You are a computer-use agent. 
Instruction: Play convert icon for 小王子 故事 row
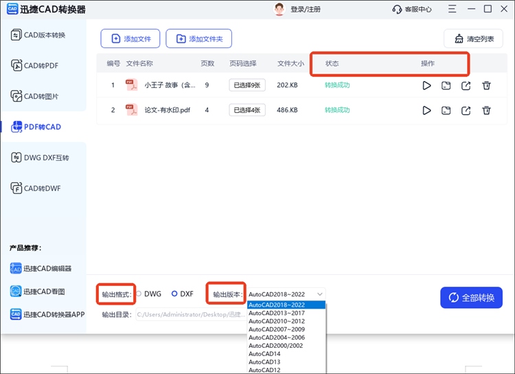[426, 85]
